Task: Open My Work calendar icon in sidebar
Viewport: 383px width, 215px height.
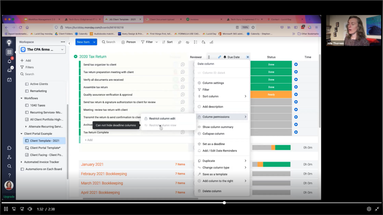Action: 9,80
